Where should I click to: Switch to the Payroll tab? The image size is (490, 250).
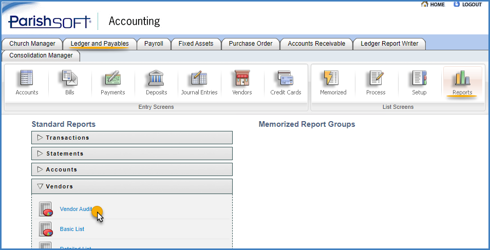(154, 44)
